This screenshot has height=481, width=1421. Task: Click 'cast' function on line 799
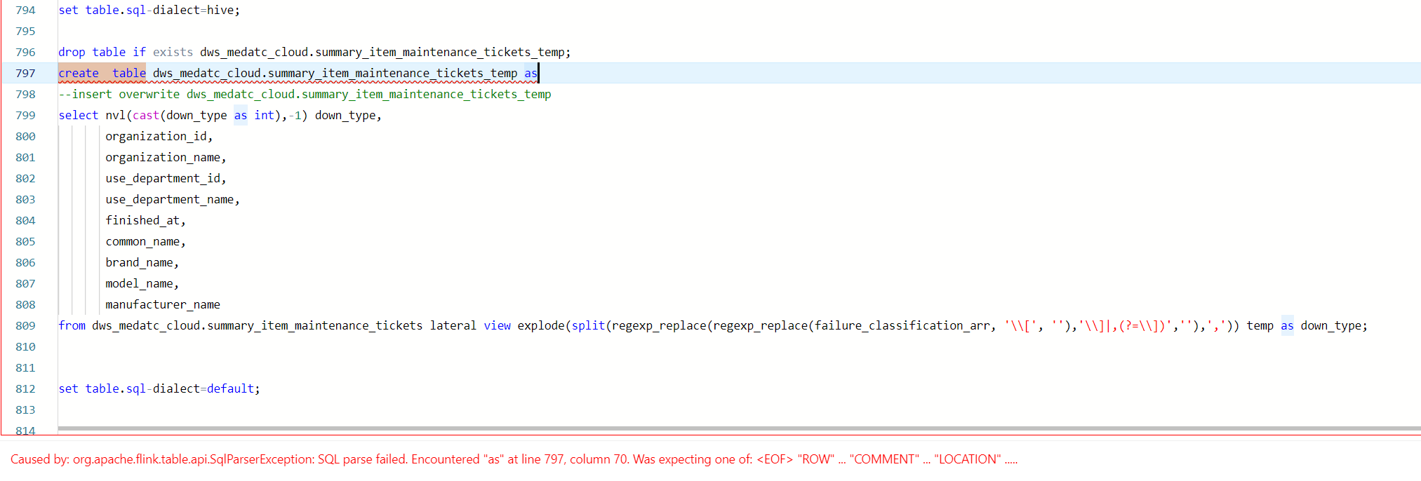point(146,116)
